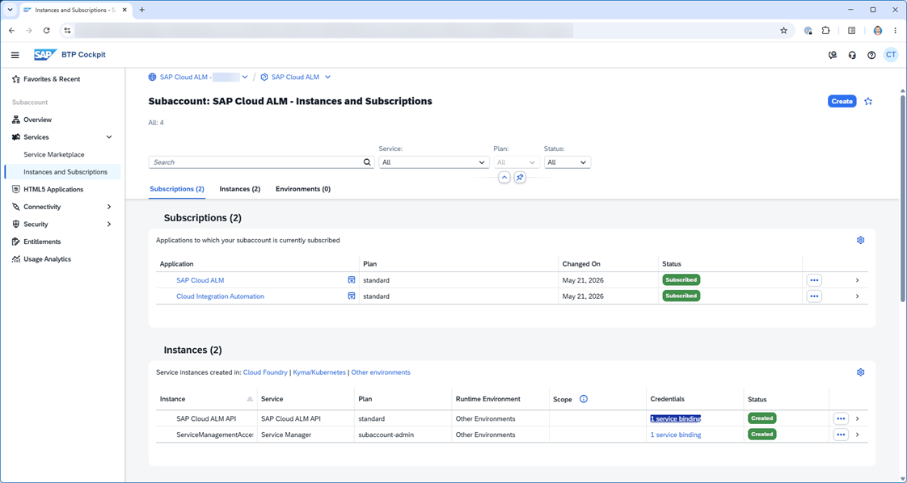The width and height of the screenshot is (907, 483).
Task: Open Service filter dropdown
Action: [x=434, y=162]
